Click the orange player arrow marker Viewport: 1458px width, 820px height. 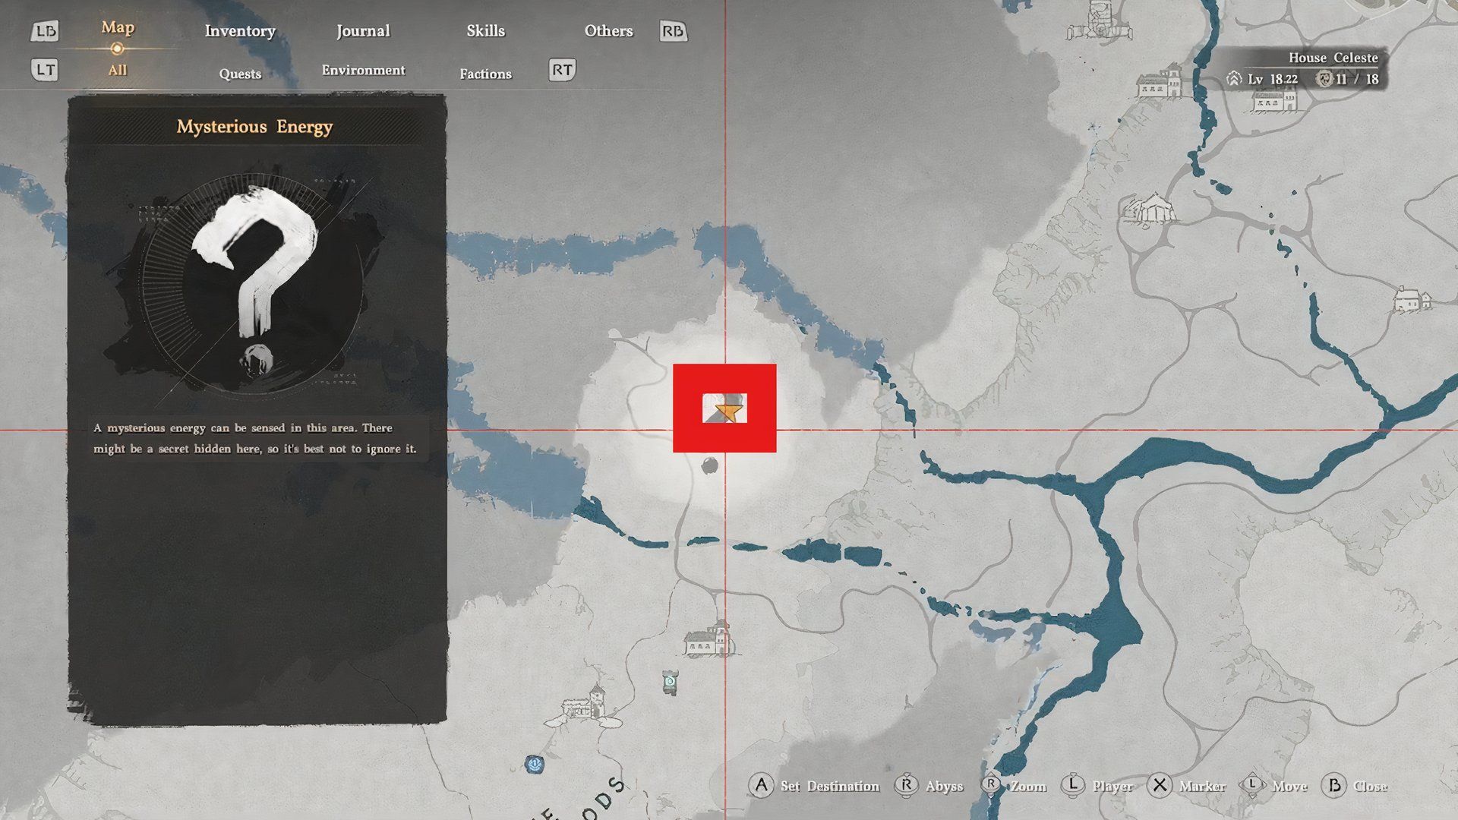tap(728, 412)
